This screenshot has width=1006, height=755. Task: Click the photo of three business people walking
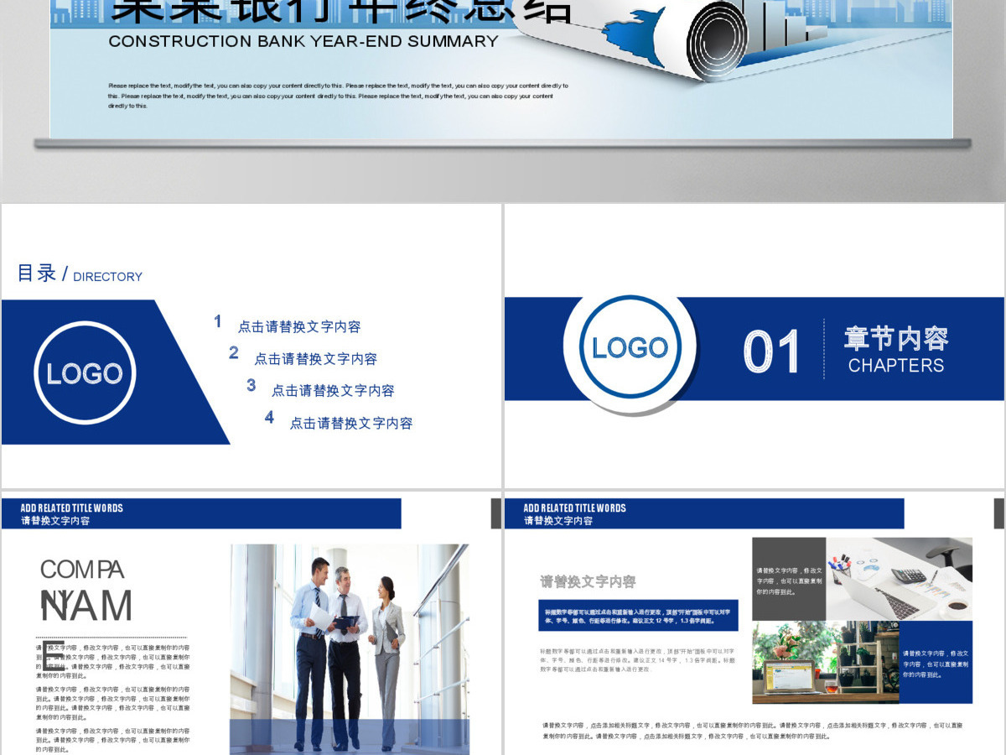[350, 649]
